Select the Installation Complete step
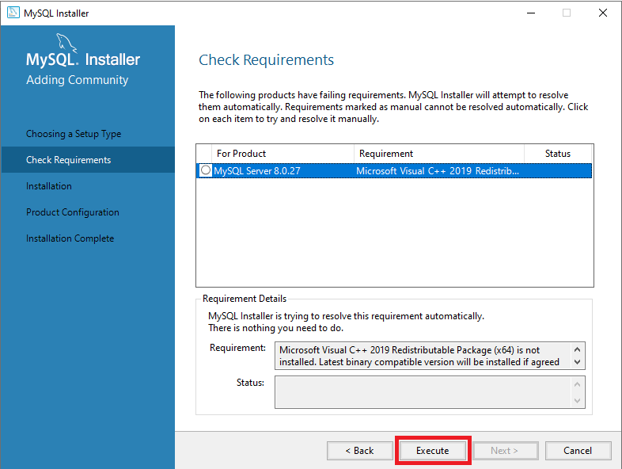 pos(70,238)
